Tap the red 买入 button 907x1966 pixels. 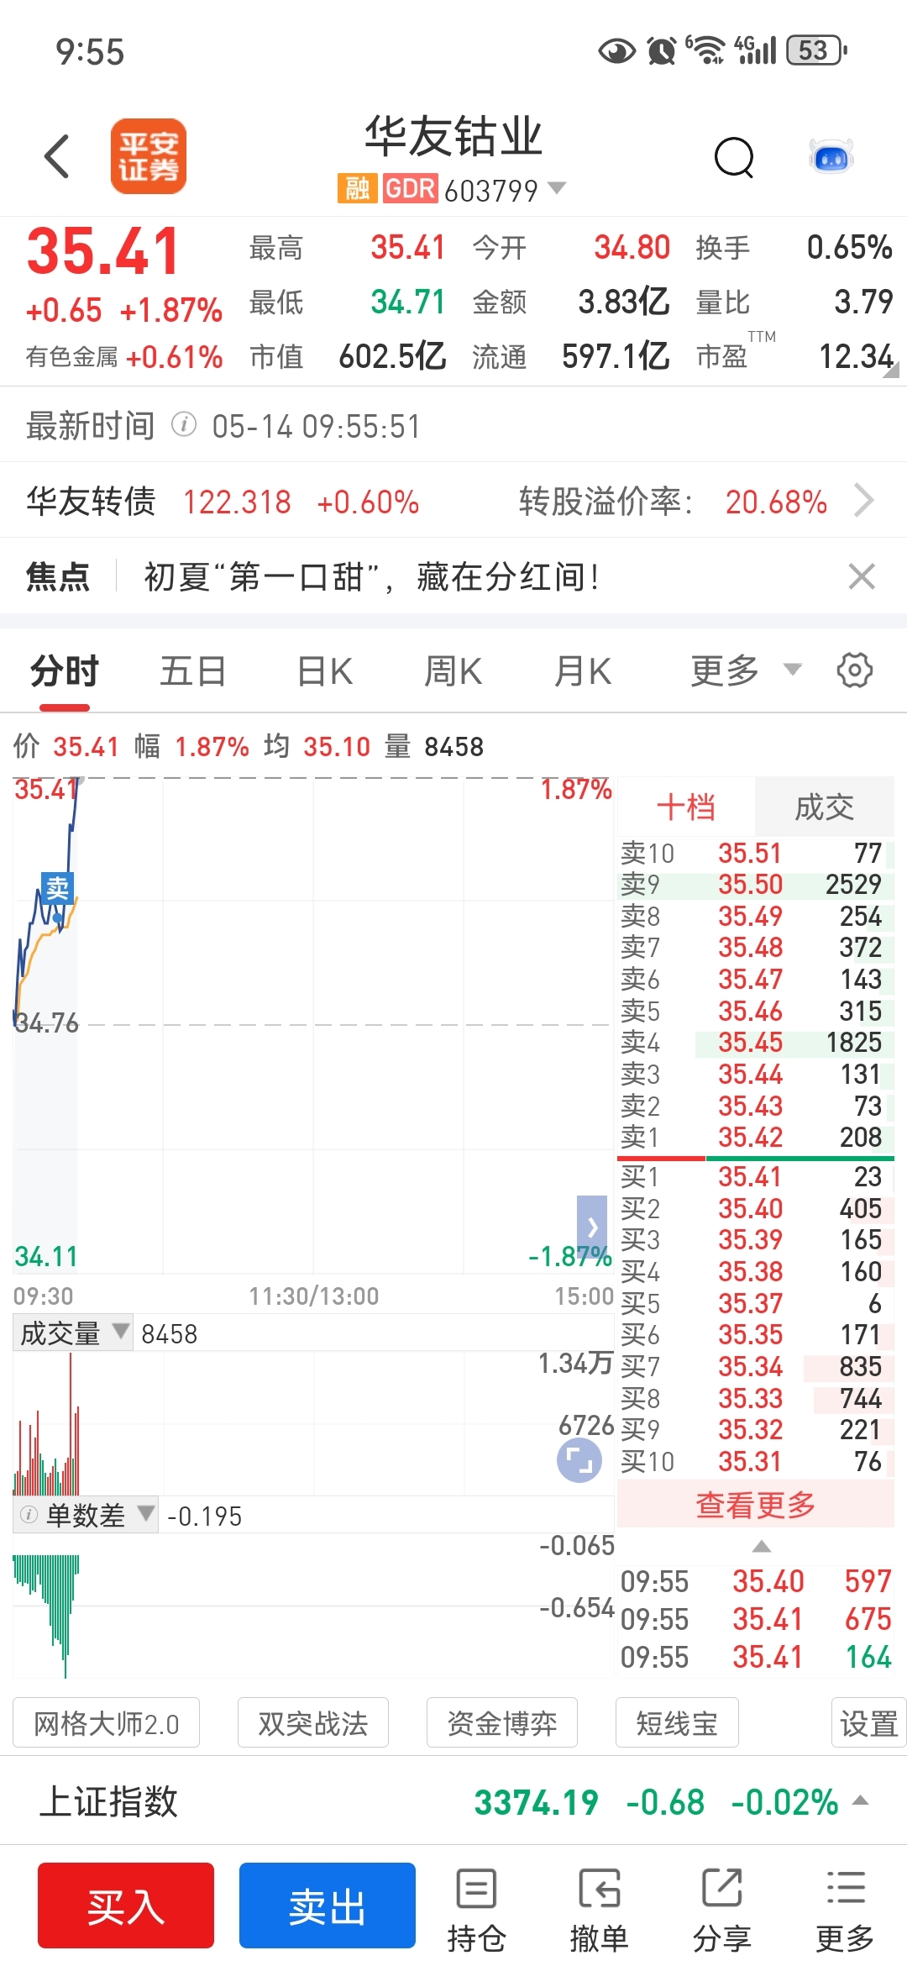click(x=126, y=1906)
